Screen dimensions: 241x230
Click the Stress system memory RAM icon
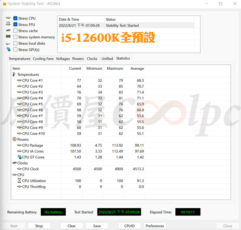pyautogui.click(x=8, y=36)
